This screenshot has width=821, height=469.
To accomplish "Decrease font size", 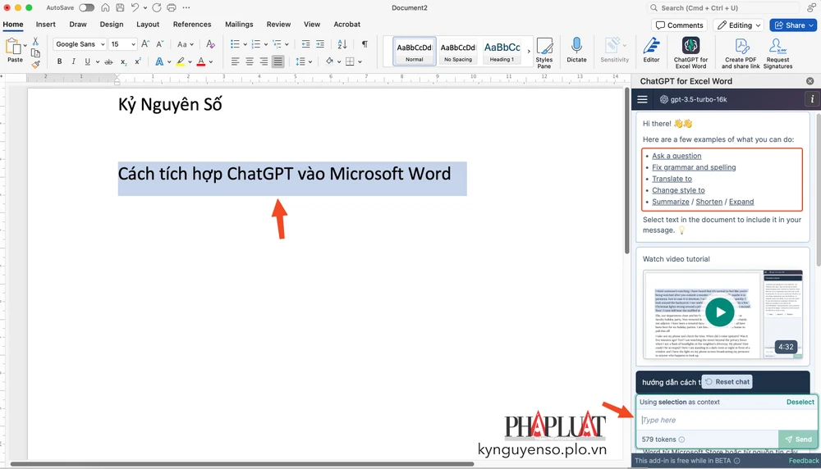I will 160,44.
